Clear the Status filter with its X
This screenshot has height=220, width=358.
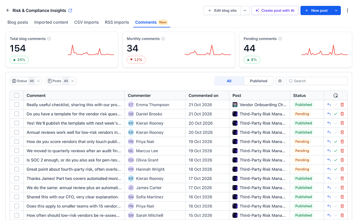pyautogui.click(x=38, y=81)
